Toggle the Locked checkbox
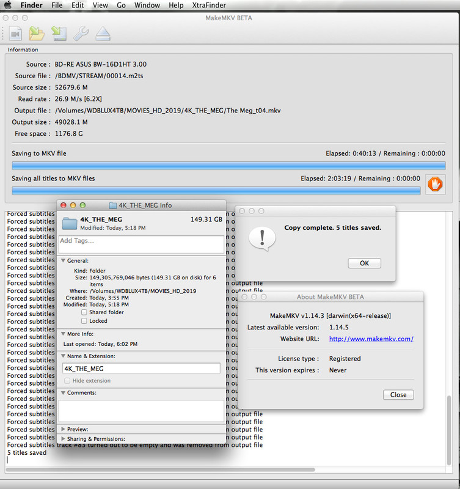The width and height of the screenshot is (460, 489). coord(84,321)
